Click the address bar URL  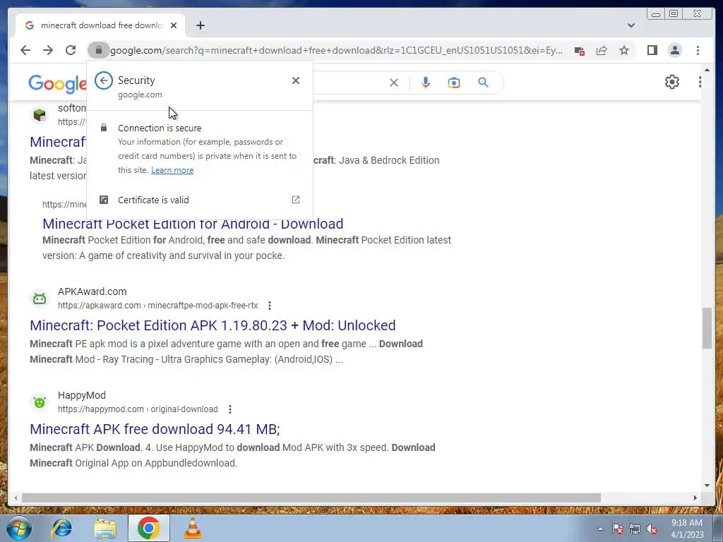pos(337,50)
